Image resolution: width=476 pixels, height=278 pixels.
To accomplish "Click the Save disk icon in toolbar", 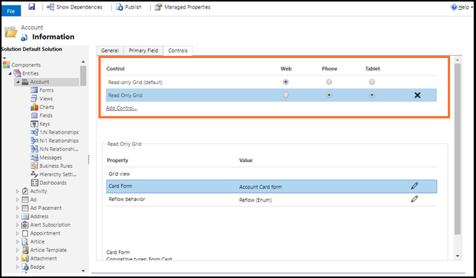I will pos(32,6).
